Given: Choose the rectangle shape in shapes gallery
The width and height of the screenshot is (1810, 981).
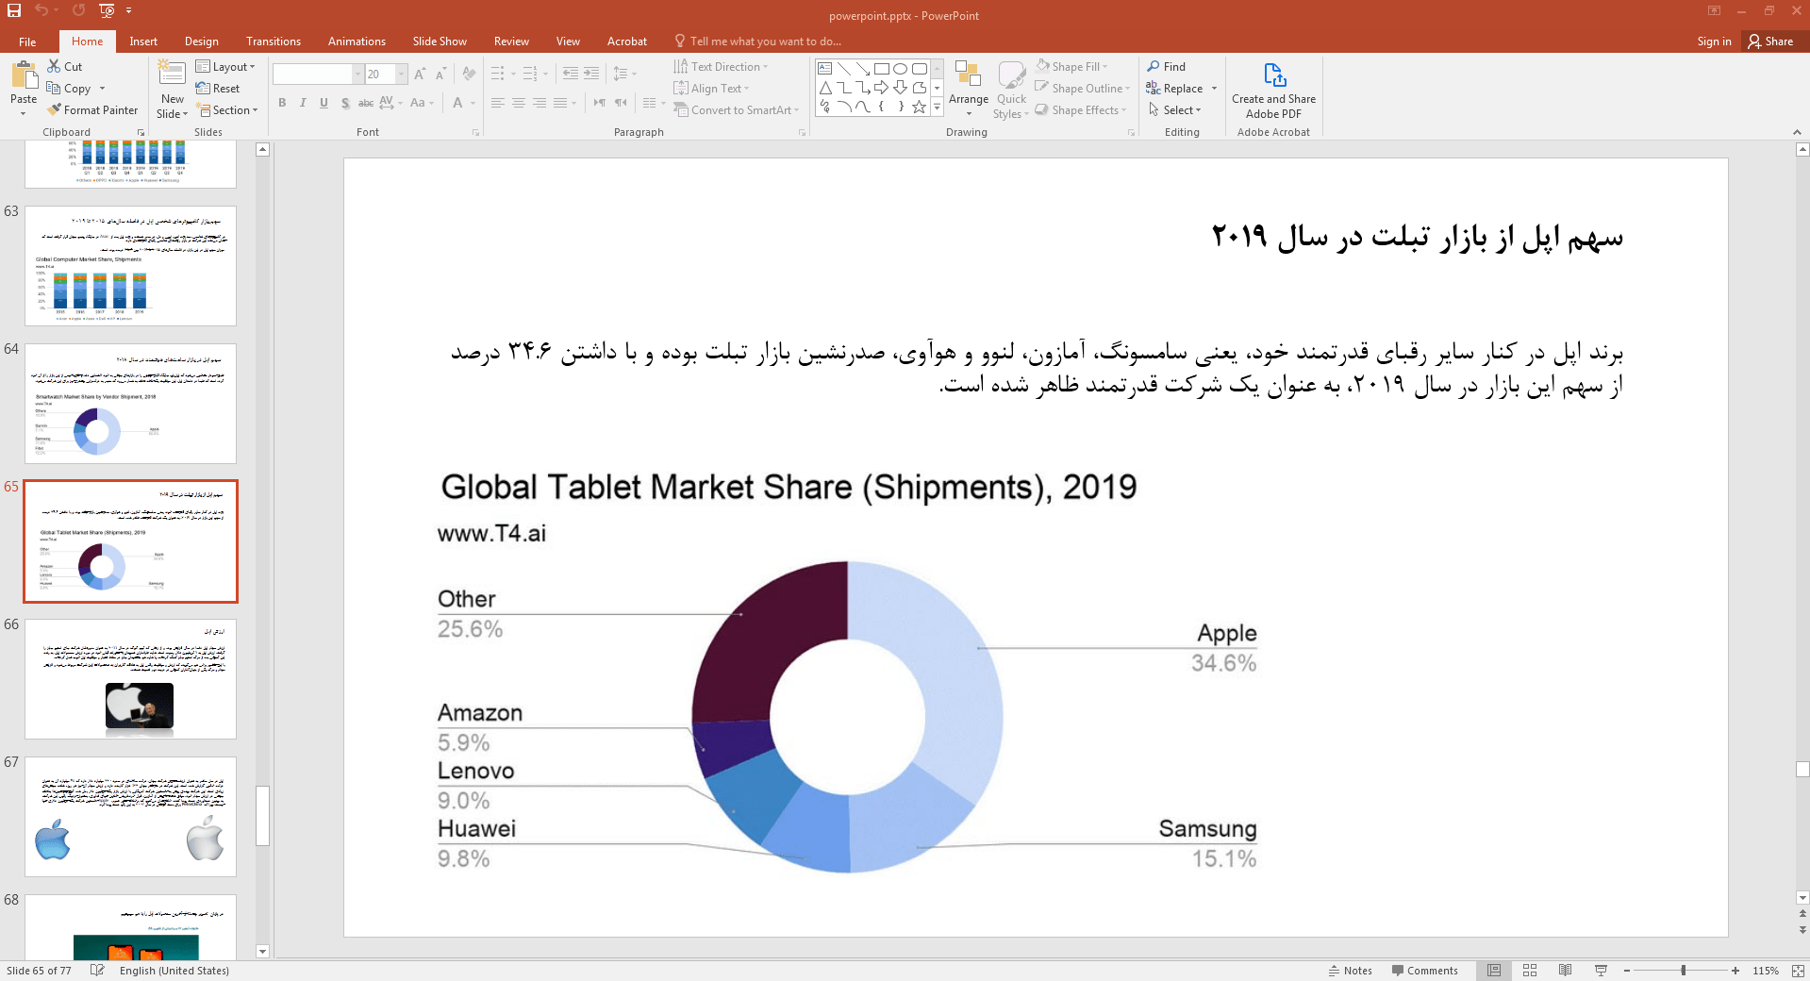Looking at the screenshot, I should click(x=882, y=68).
